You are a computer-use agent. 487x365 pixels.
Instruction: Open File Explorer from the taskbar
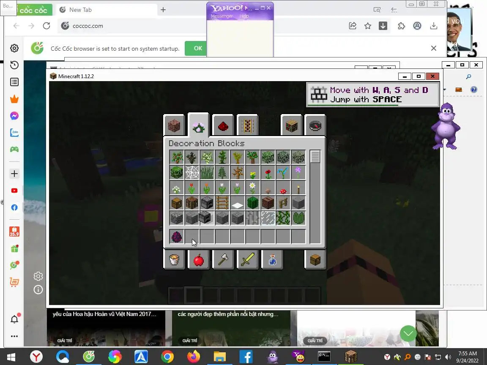220,357
